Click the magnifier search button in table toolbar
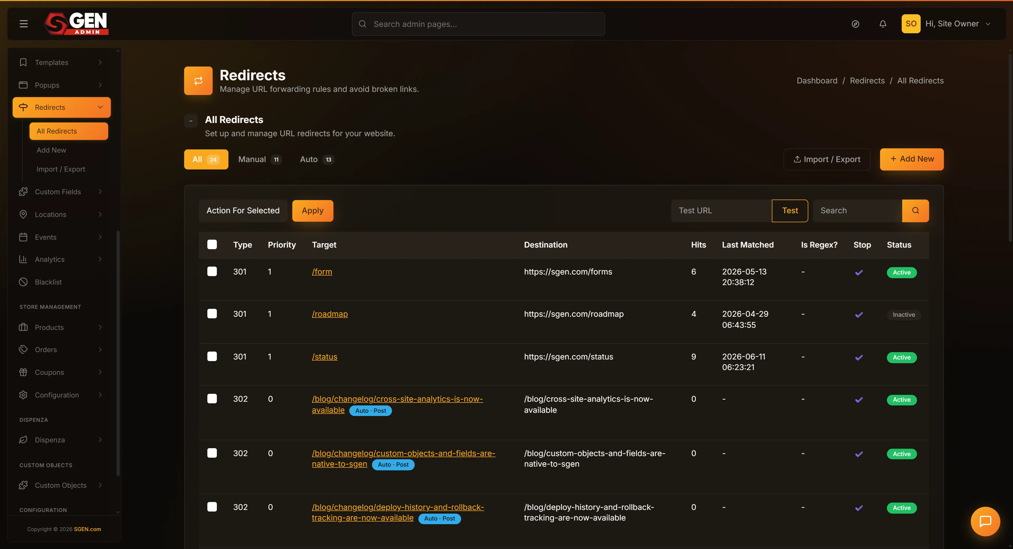1013x549 pixels. (915, 211)
